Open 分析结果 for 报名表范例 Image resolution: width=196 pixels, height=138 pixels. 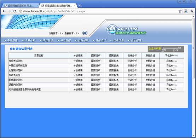click(x=78, y=75)
